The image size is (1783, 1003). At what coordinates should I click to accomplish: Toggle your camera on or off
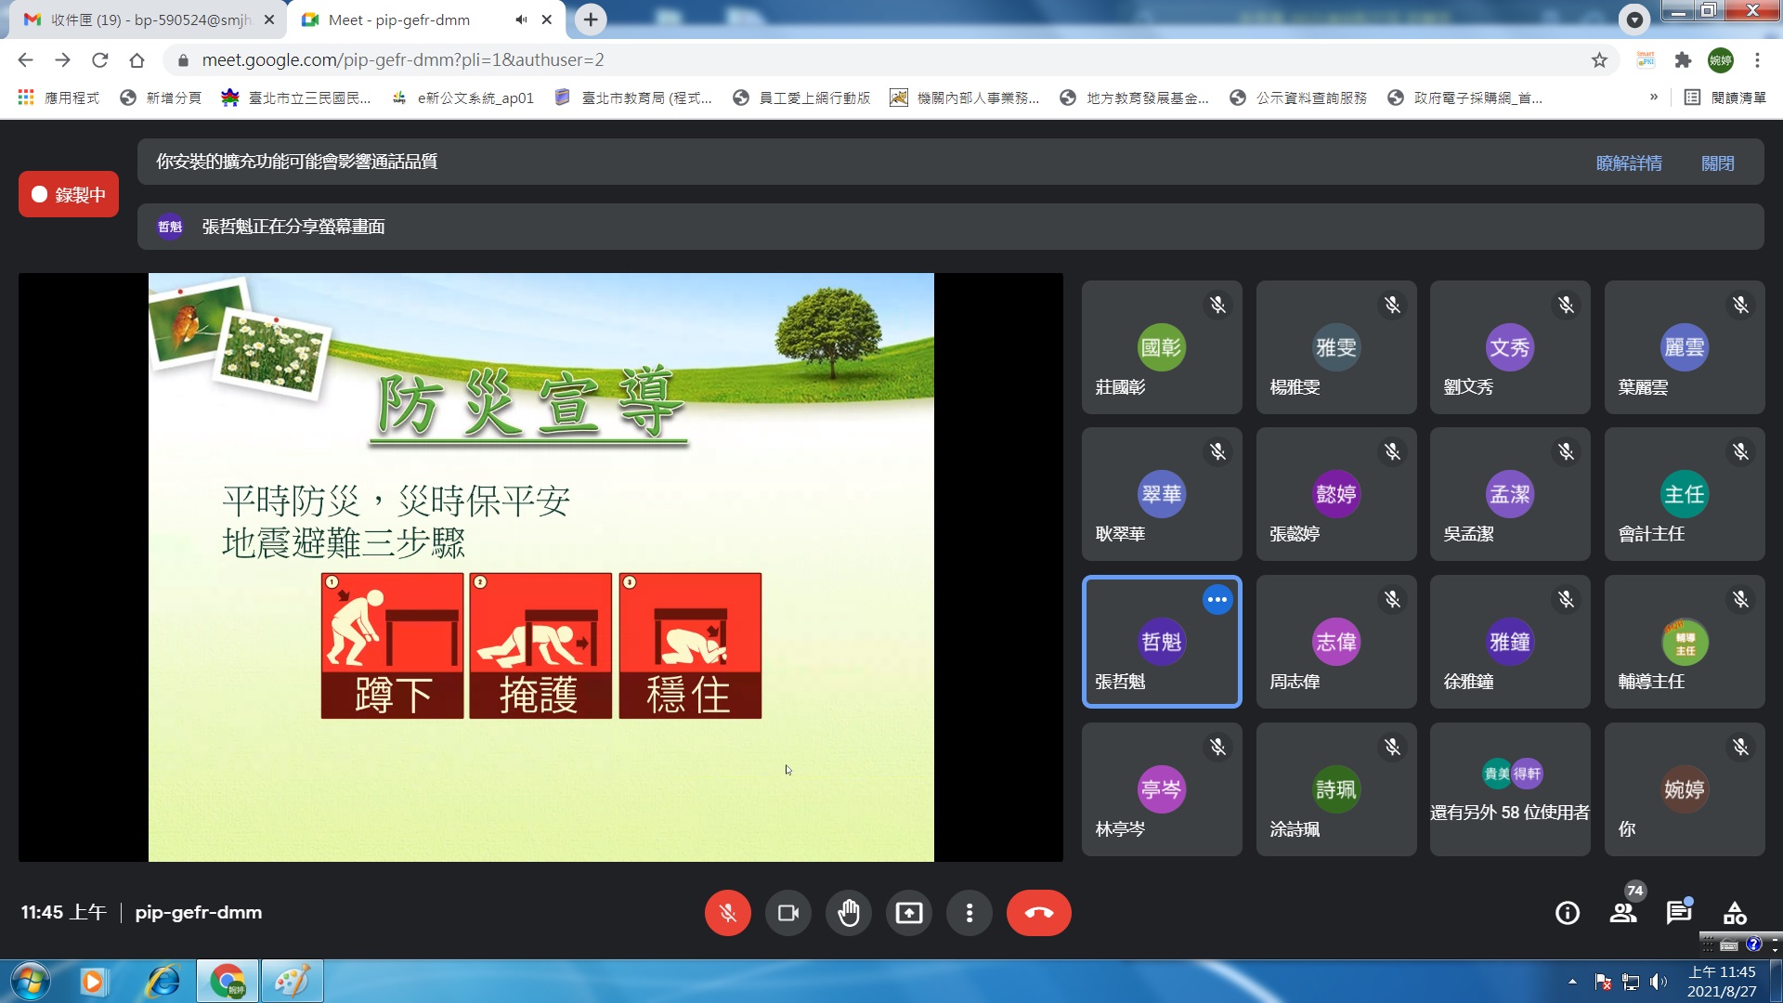pos(787,913)
